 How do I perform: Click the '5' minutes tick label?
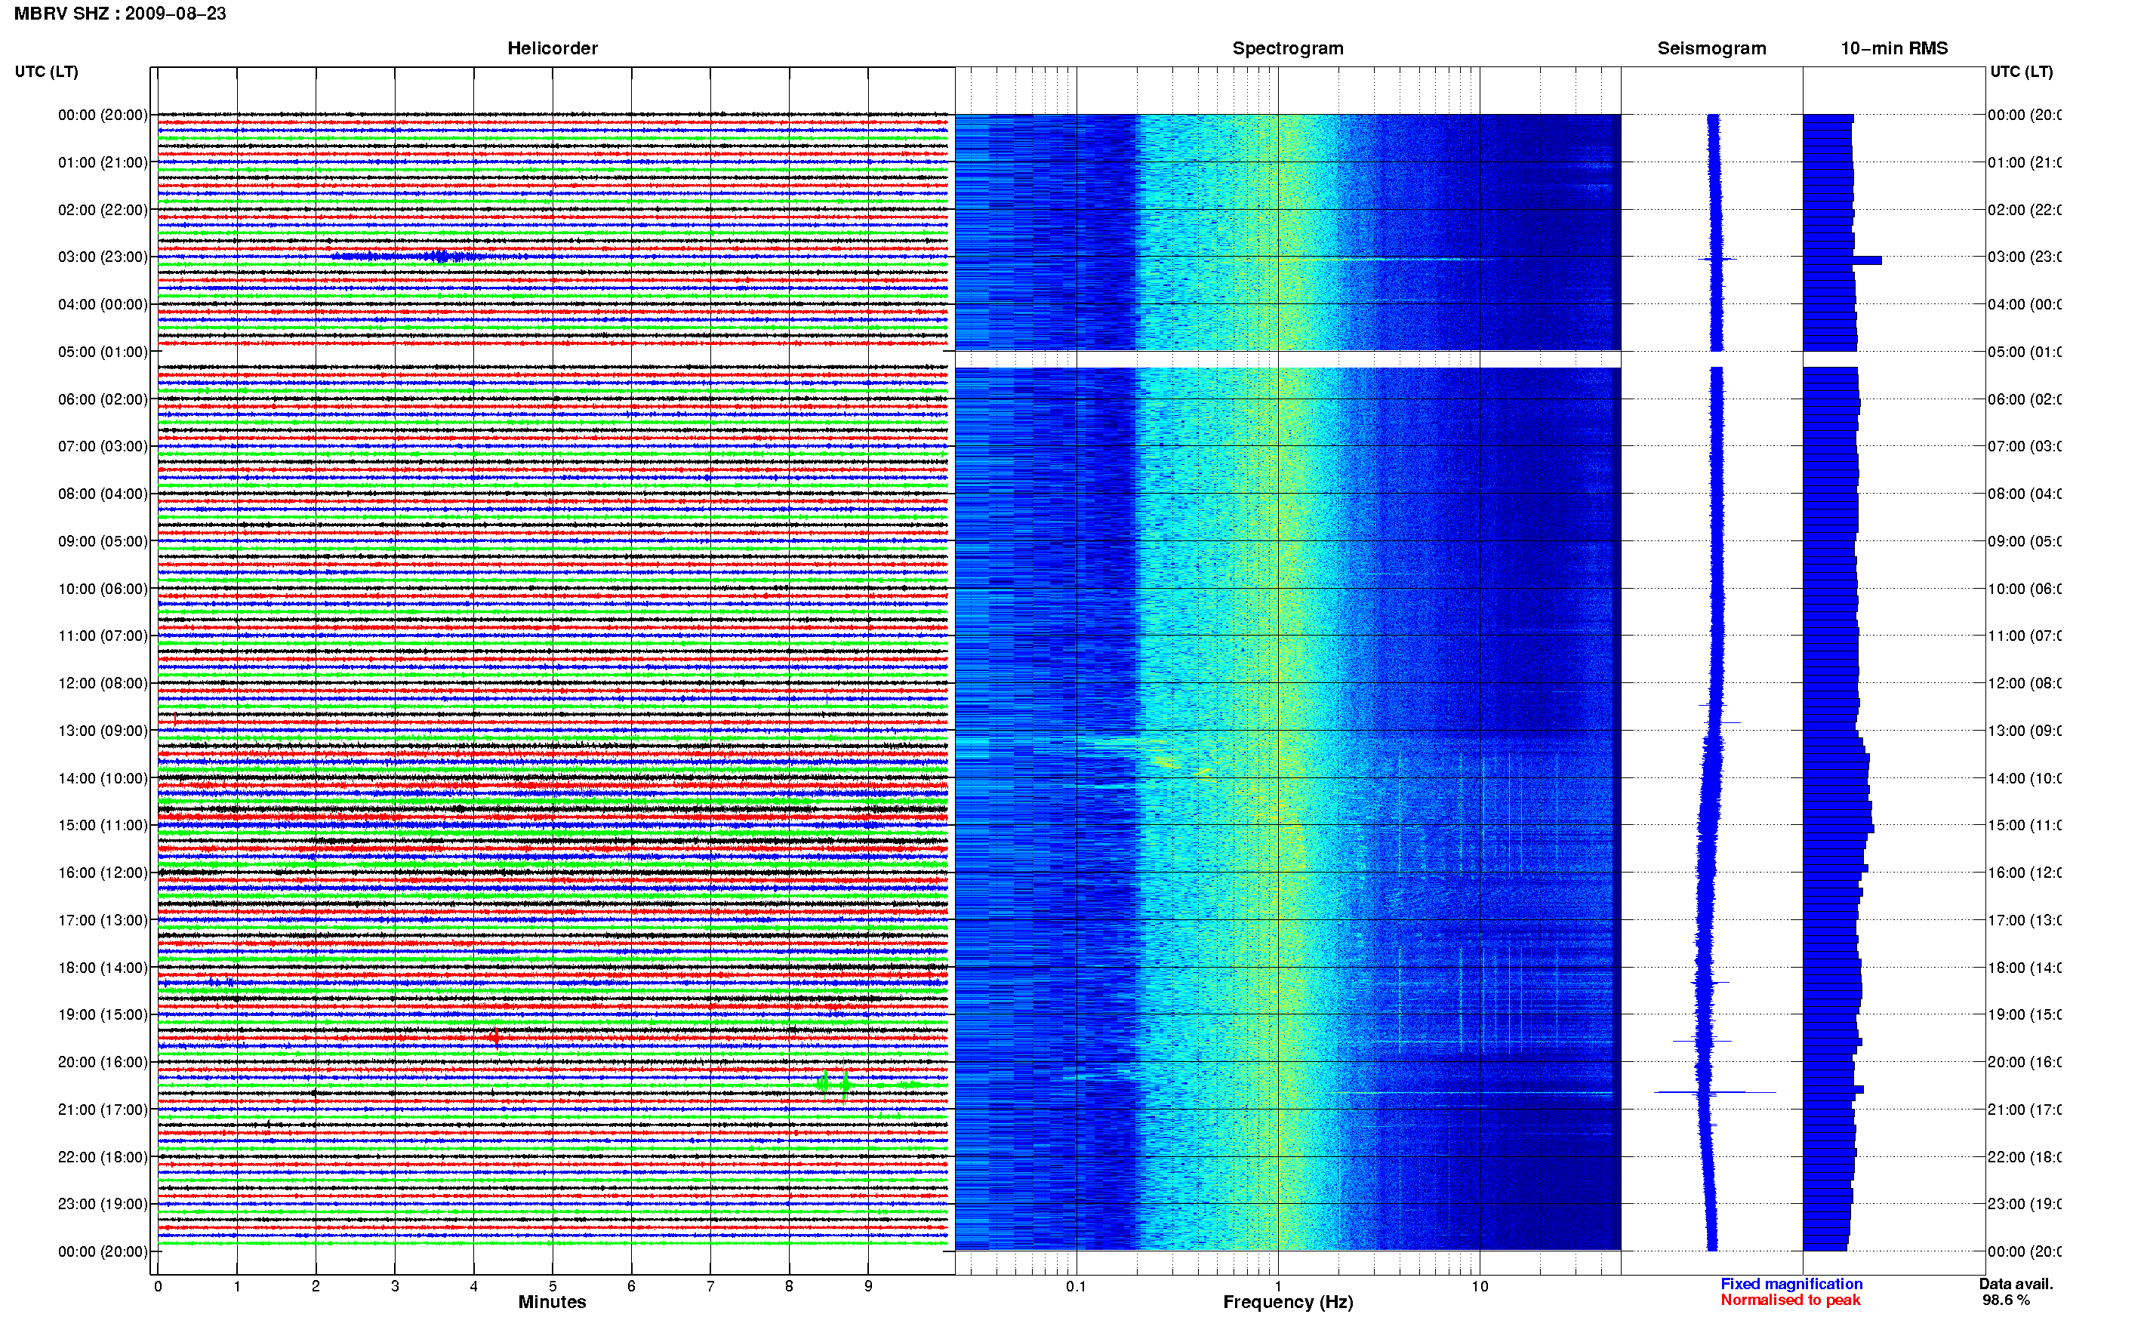pos(552,1286)
